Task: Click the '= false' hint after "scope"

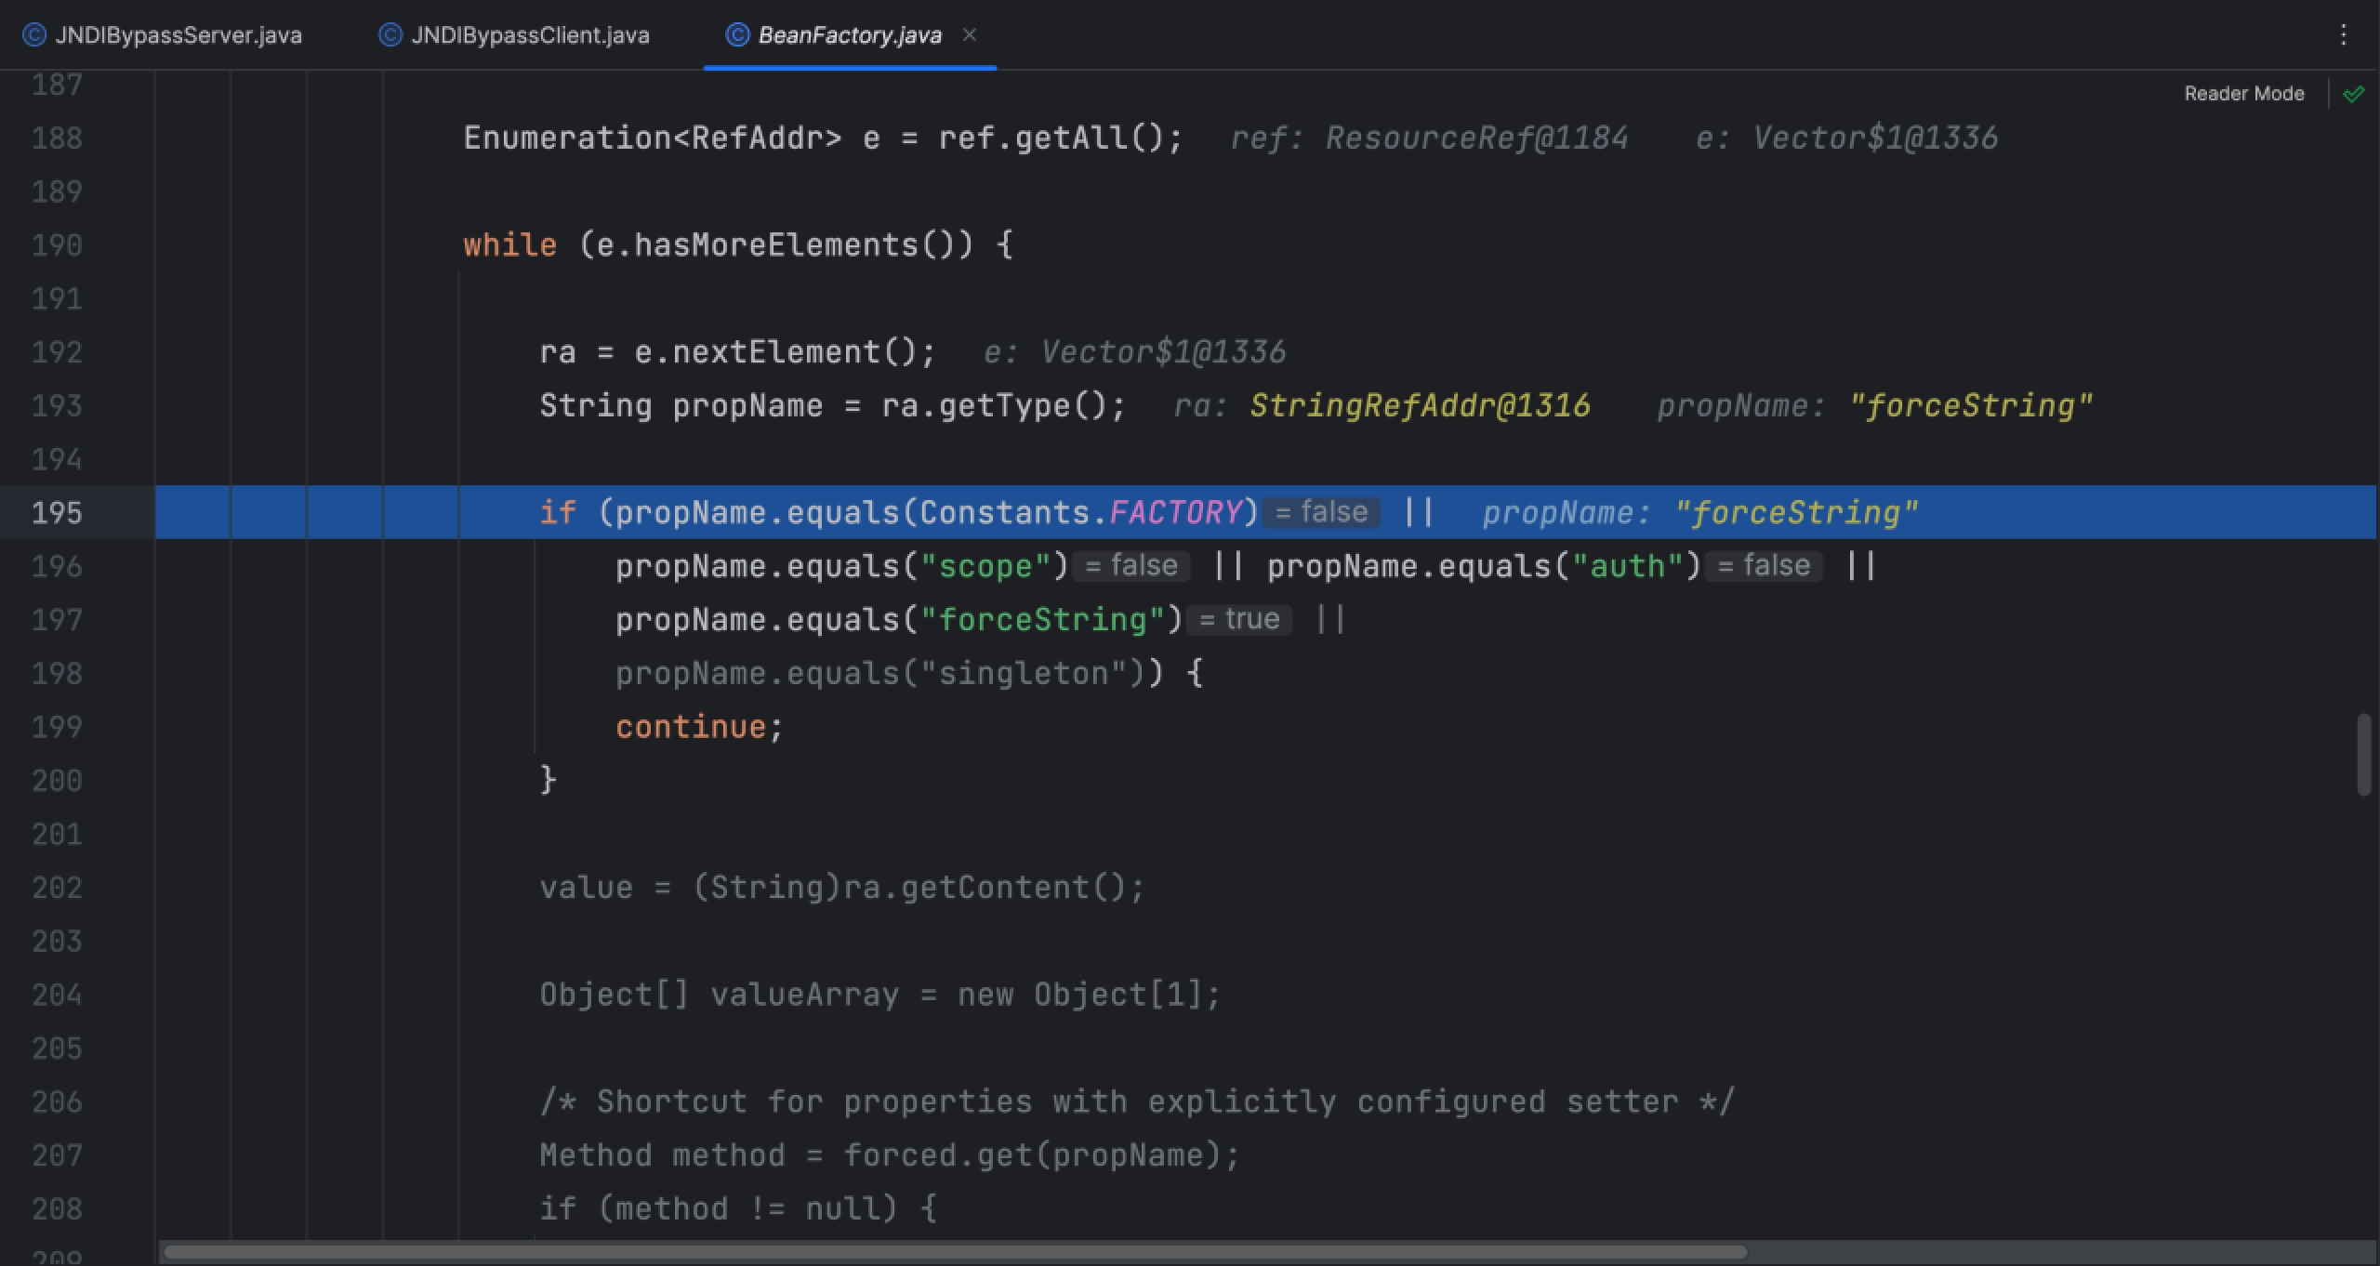Action: (1130, 565)
